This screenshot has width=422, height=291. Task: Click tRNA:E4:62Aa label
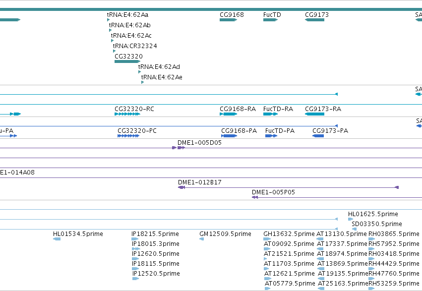point(127,15)
